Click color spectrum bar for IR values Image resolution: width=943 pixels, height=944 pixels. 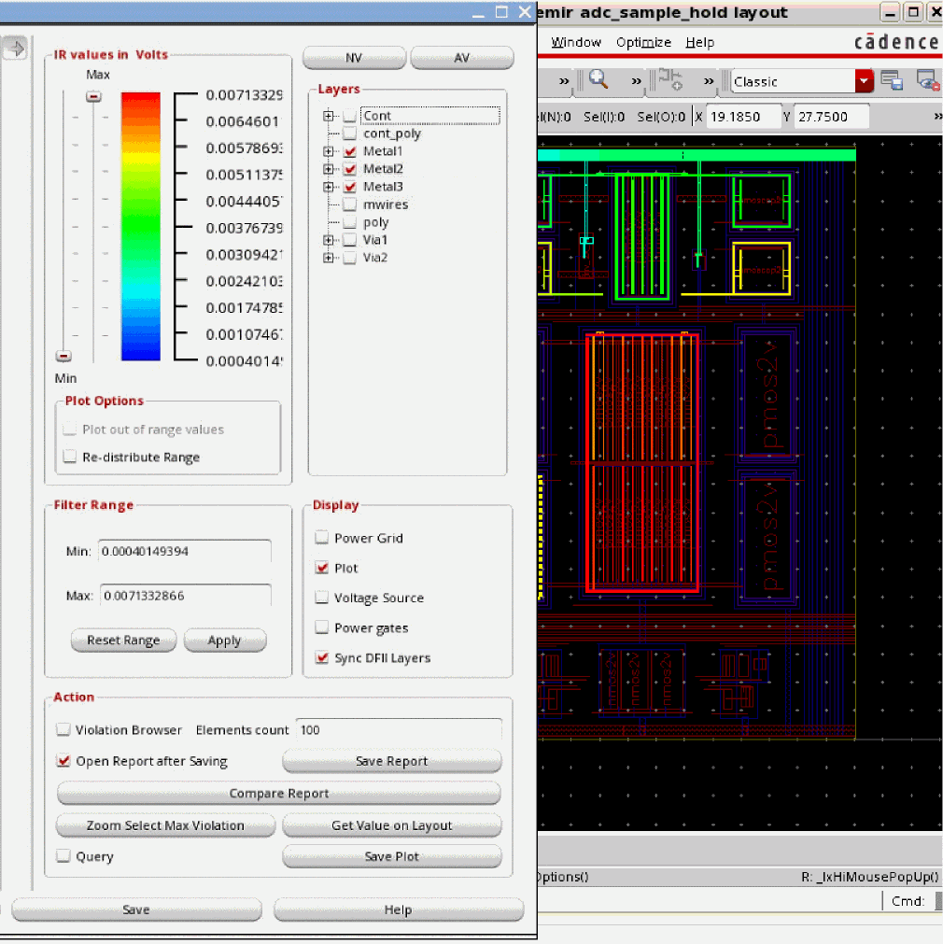(x=141, y=226)
